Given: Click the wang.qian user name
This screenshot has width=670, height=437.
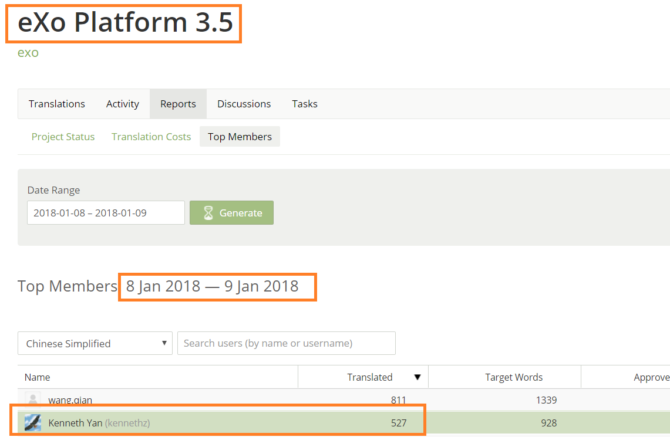Looking at the screenshot, I should coord(70,400).
